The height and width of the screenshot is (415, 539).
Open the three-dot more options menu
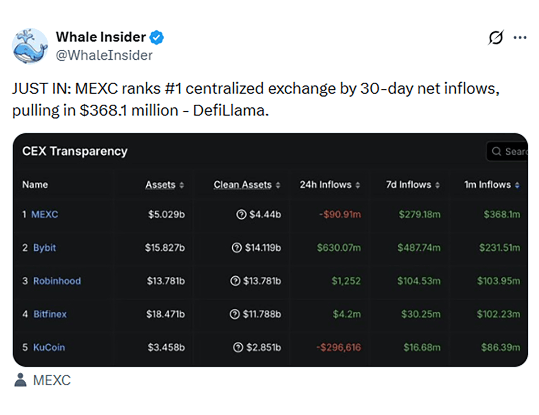click(x=520, y=38)
